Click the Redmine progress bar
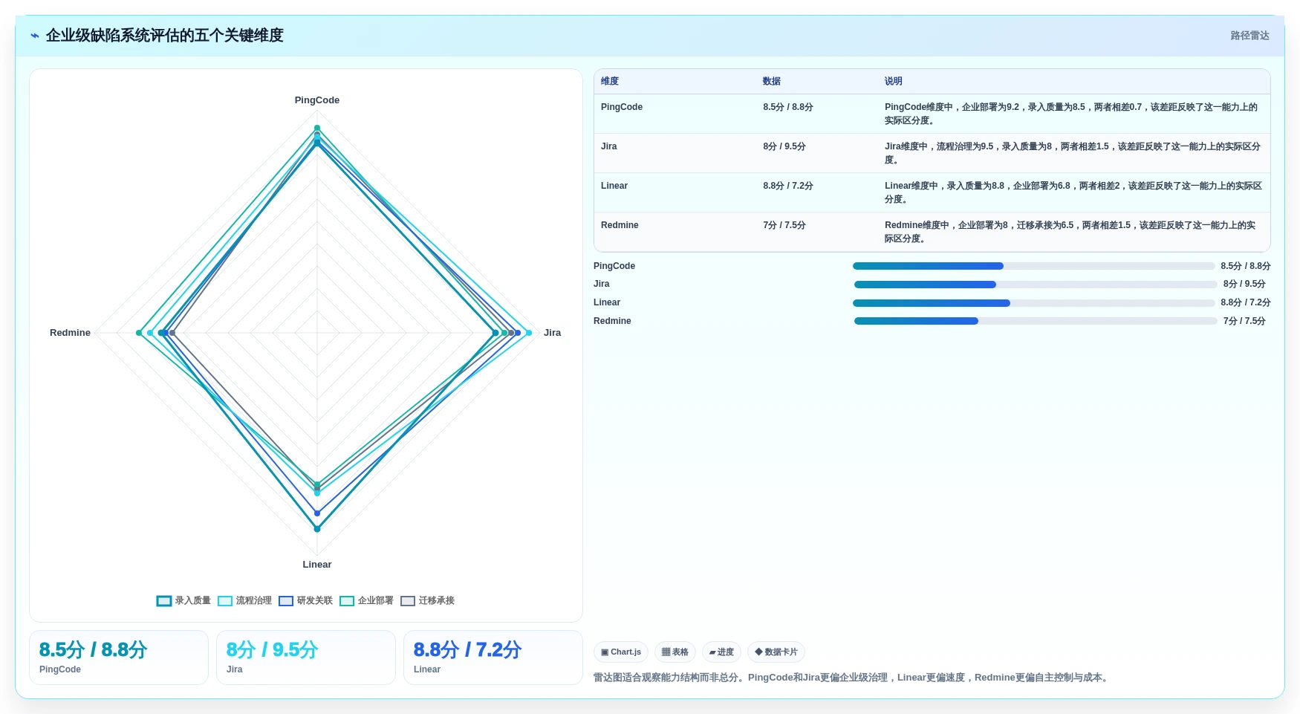Screen dimensions: 1300x714 (x=1036, y=321)
